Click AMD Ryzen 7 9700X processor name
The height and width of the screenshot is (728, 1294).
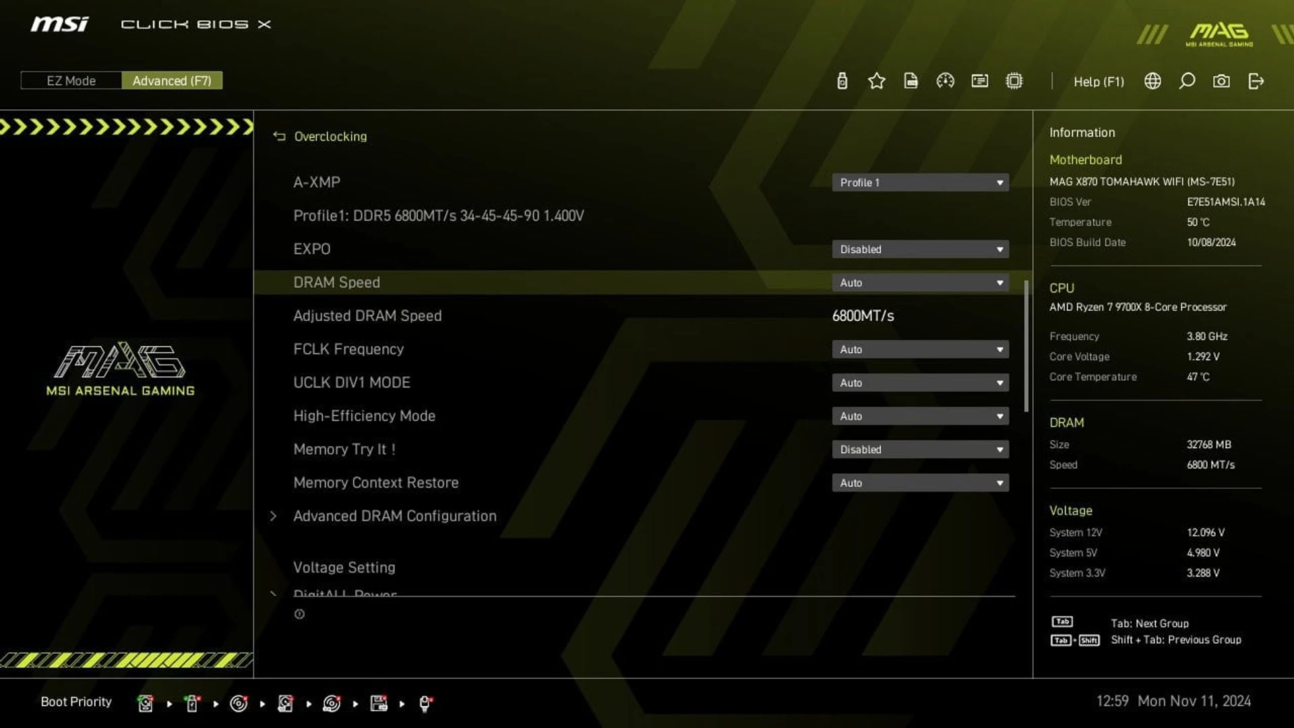[1138, 307]
